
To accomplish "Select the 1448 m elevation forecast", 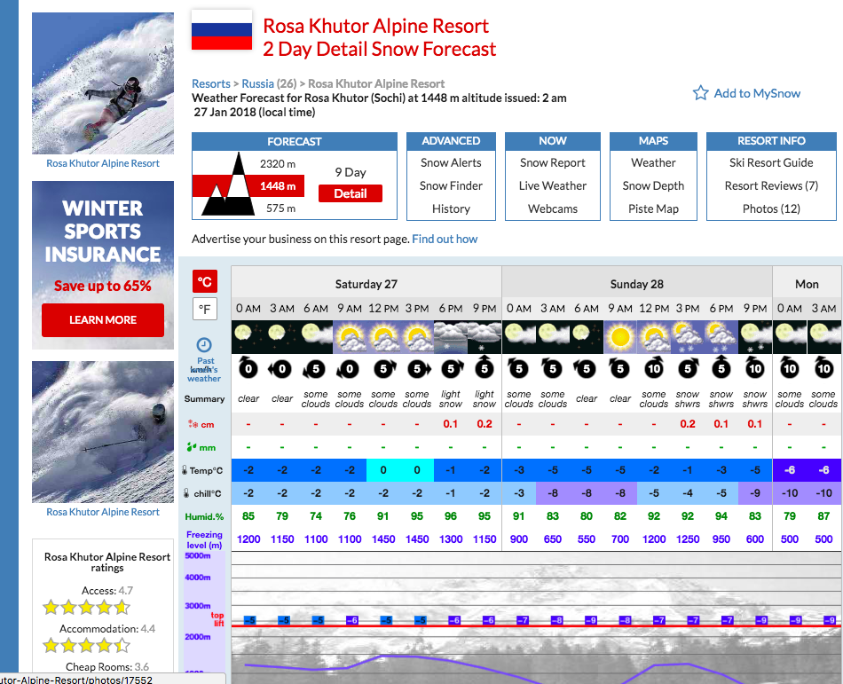I will (x=278, y=186).
